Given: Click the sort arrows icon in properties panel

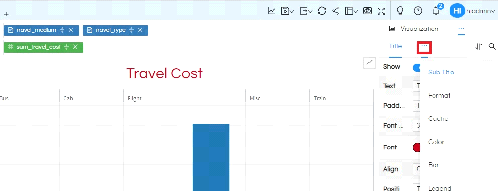Looking at the screenshot, I should (479, 46).
